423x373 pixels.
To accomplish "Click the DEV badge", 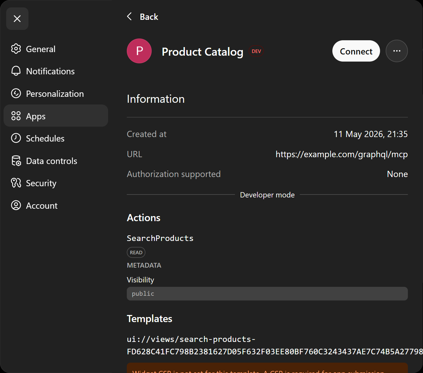I will click(256, 51).
